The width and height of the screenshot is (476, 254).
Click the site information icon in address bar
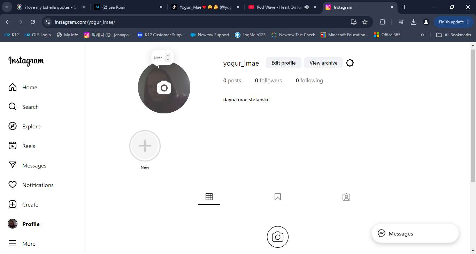48,22
